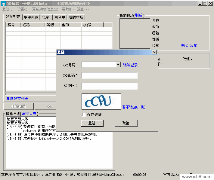Click the first 检查更新失败 log line
The width and height of the screenshot is (214, 180).
[17, 119]
